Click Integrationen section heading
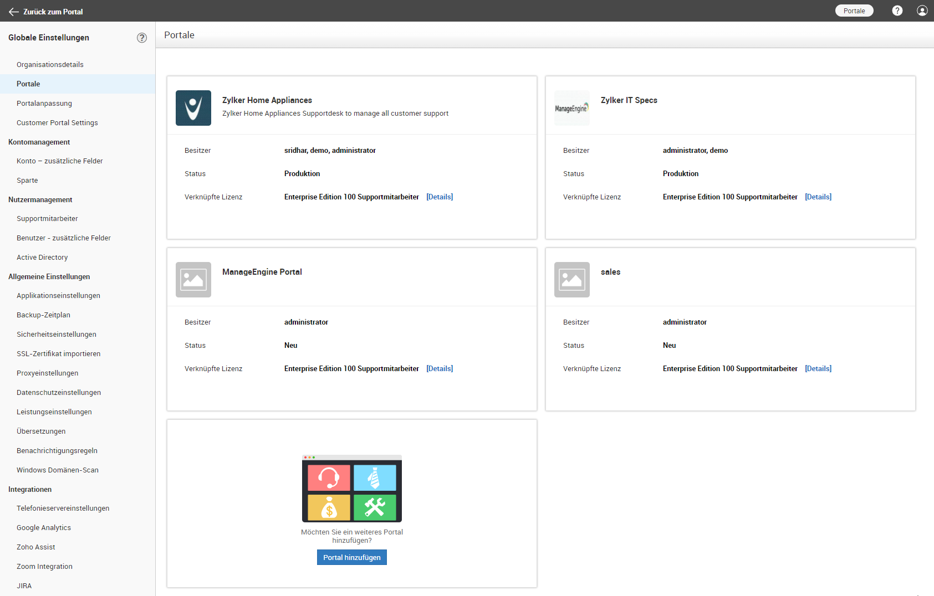 [x=30, y=490]
